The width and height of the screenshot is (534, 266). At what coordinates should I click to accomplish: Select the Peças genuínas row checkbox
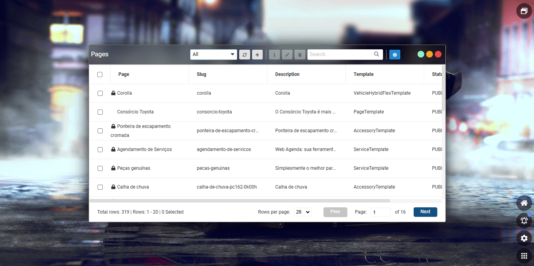point(100,168)
